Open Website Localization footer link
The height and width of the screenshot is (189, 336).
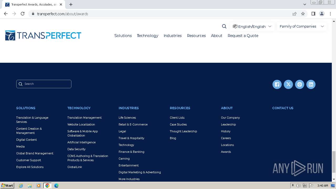tap(81, 124)
